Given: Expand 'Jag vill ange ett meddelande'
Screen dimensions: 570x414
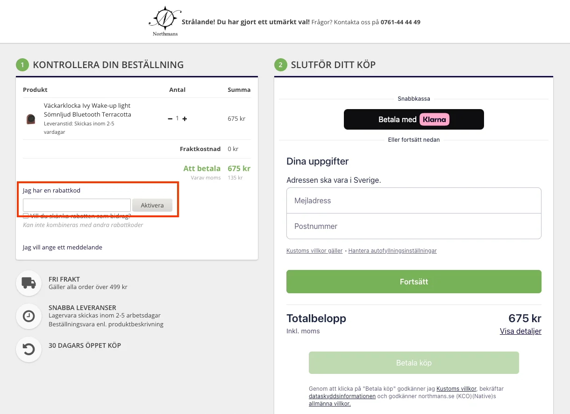Looking at the screenshot, I should [x=63, y=247].
